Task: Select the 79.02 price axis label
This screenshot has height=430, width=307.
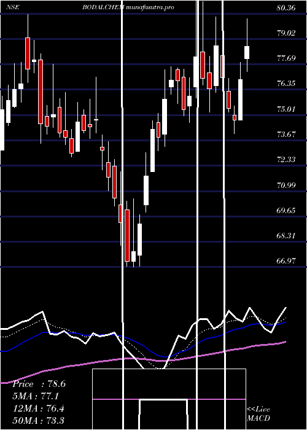Action: coord(286,33)
